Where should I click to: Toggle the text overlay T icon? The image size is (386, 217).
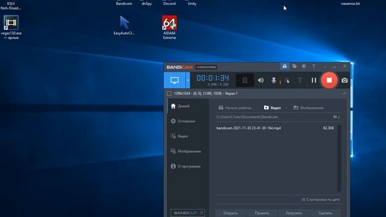coord(300,80)
